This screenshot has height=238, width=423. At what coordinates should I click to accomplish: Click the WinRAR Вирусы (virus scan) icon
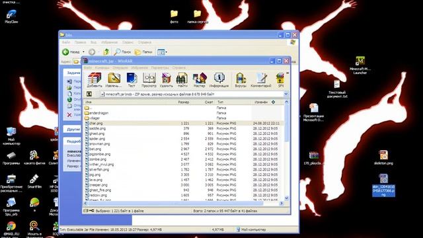click(x=241, y=80)
